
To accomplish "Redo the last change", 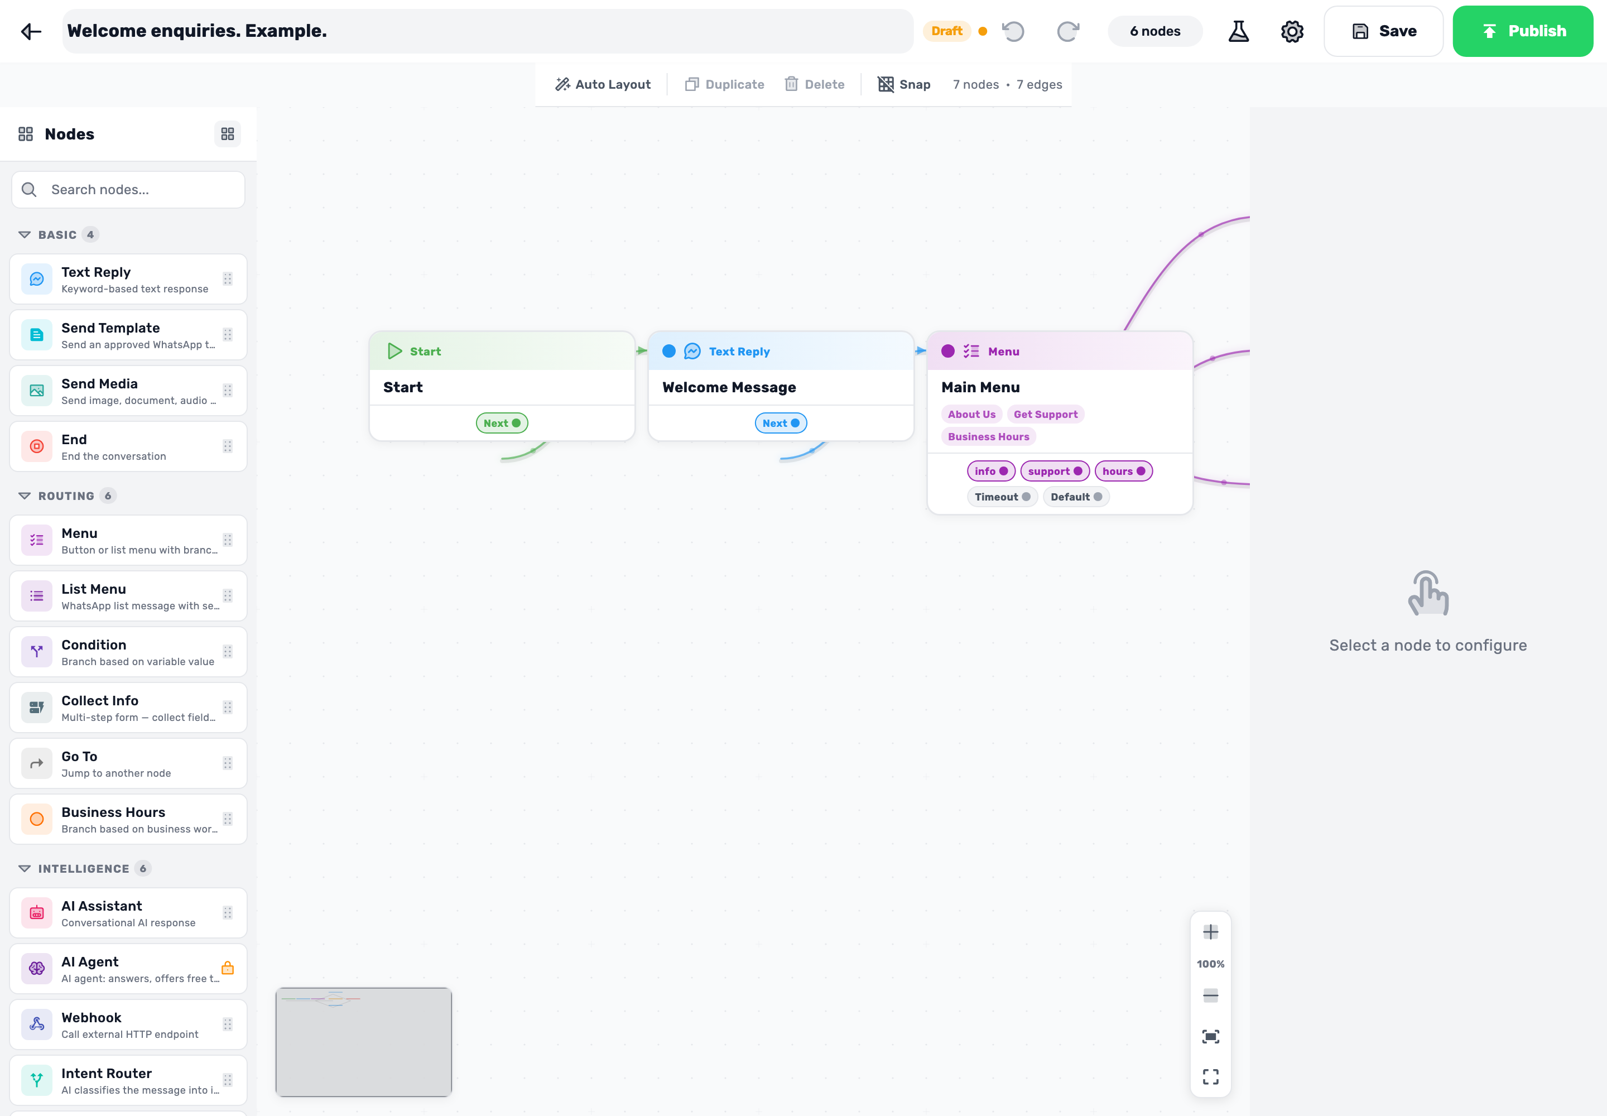I will (x=1068, y=31).
